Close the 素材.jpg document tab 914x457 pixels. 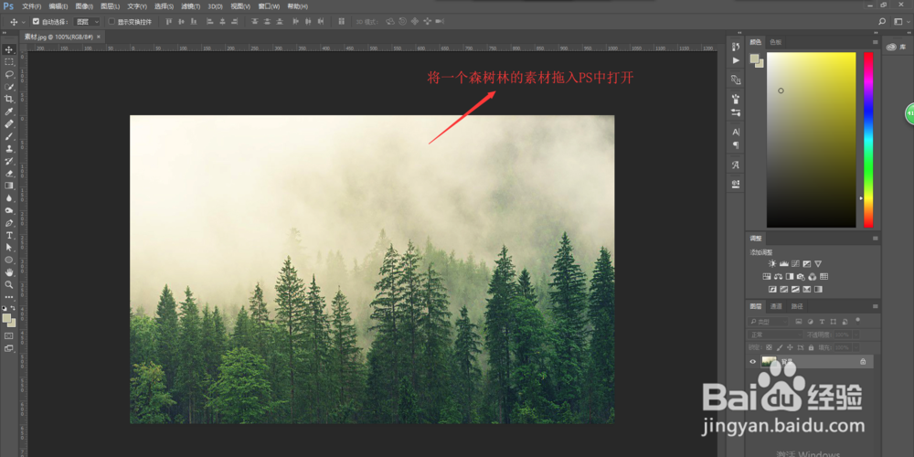tap(99, 37)
